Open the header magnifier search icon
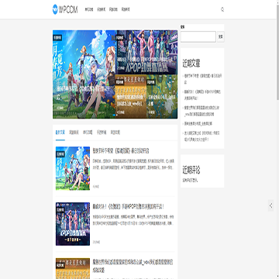 (x=222, y=9)
